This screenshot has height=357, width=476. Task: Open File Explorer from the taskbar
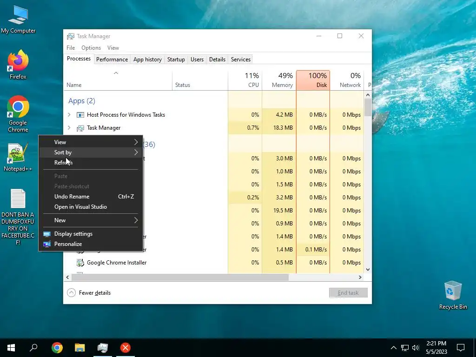80,348
